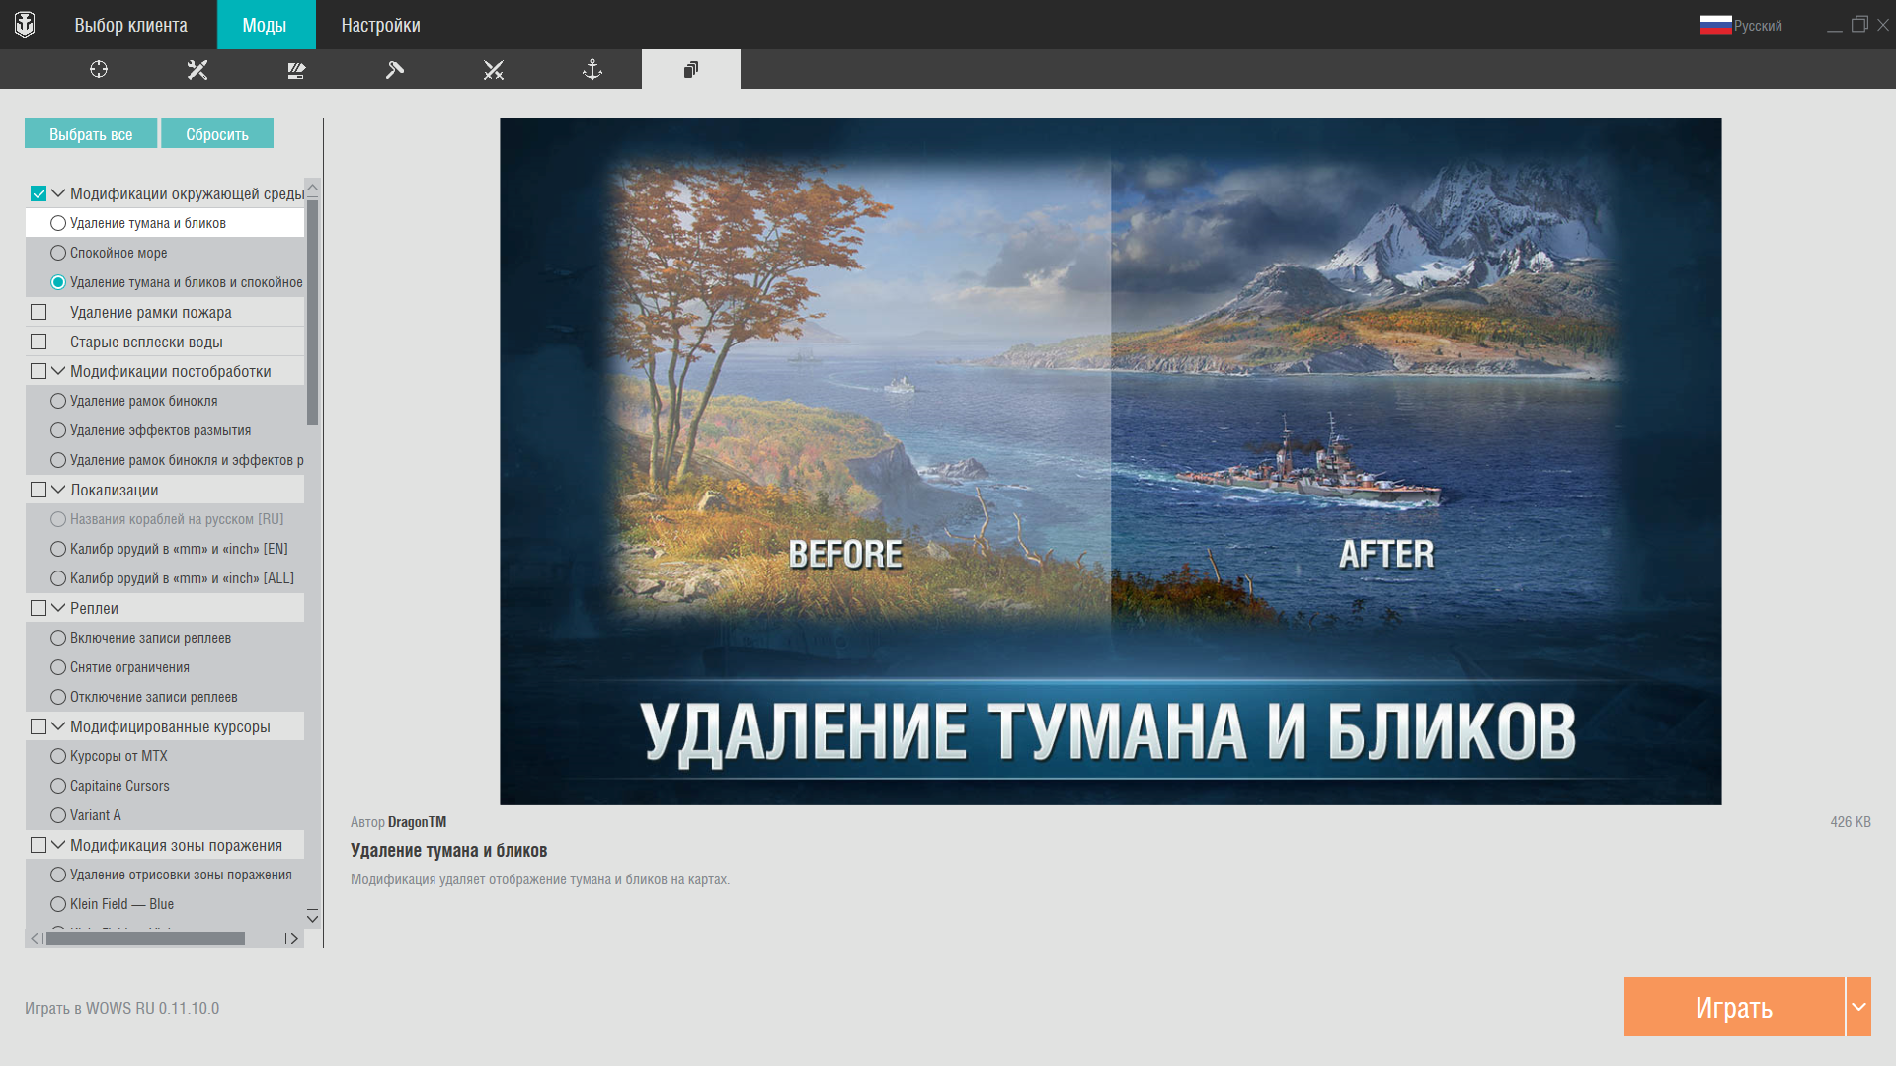This screenshot has height=1066, width=1896.
Task: Select Отключение записи реплеев radio
Action: (58, 697)
